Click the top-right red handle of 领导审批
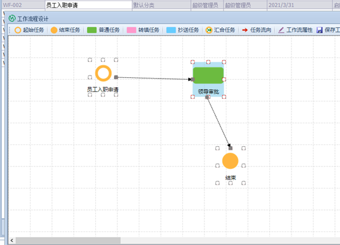 point(224,62)
